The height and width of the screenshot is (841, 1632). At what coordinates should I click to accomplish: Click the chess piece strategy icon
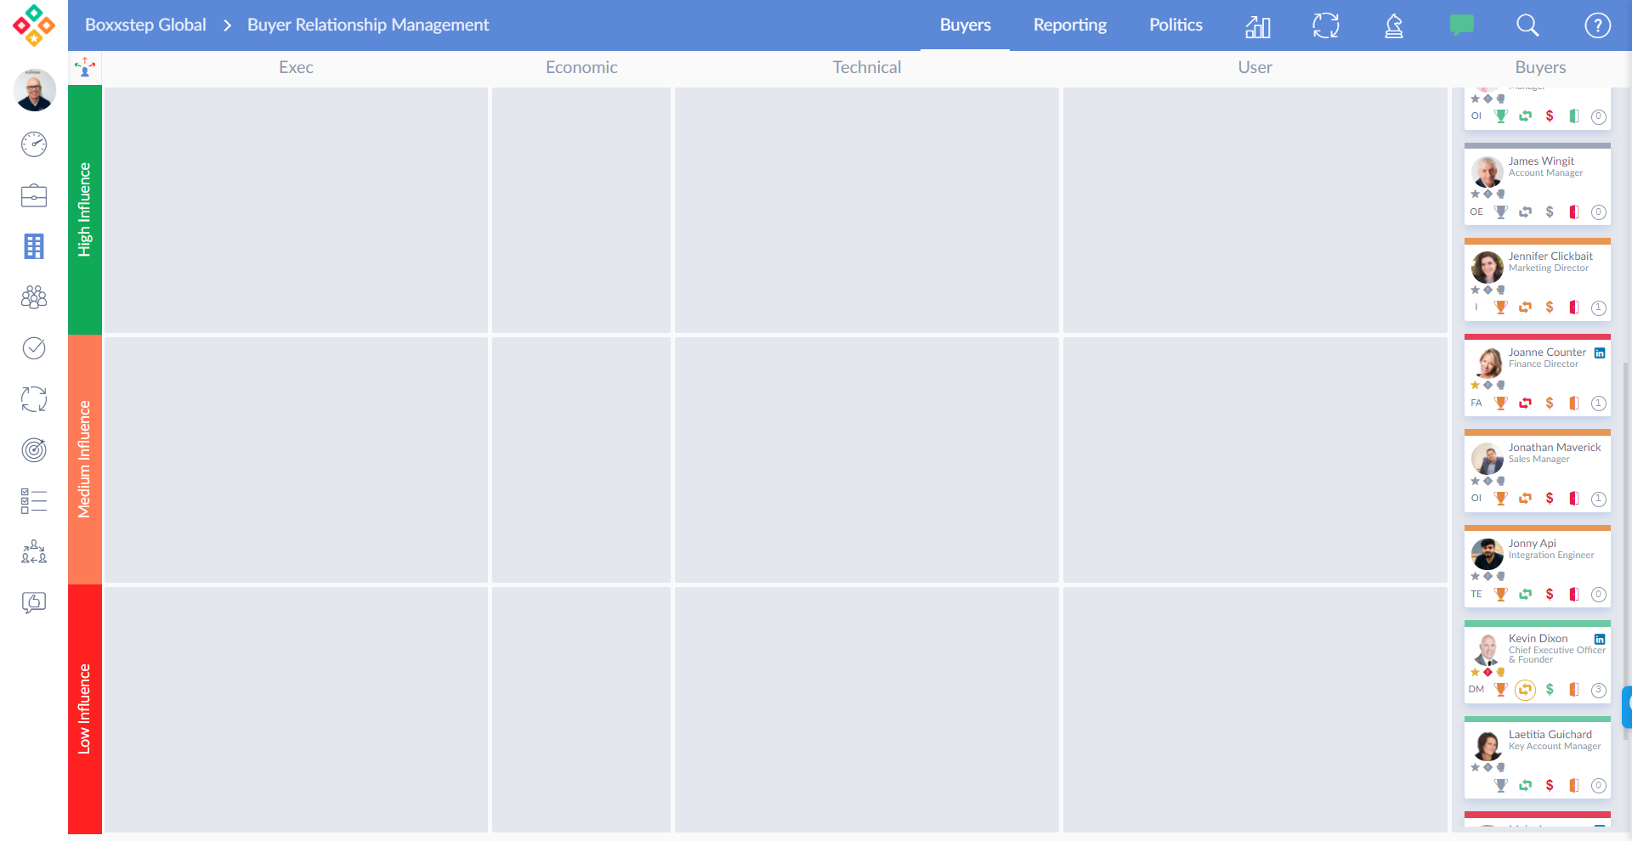click(1394, 25)
